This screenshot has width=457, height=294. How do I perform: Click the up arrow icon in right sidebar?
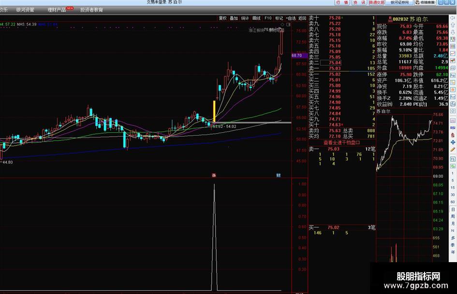453,25
